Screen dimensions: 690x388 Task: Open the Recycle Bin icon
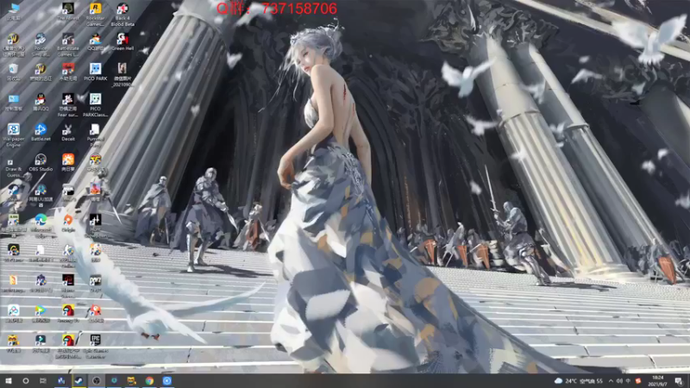tap(13, 72)
